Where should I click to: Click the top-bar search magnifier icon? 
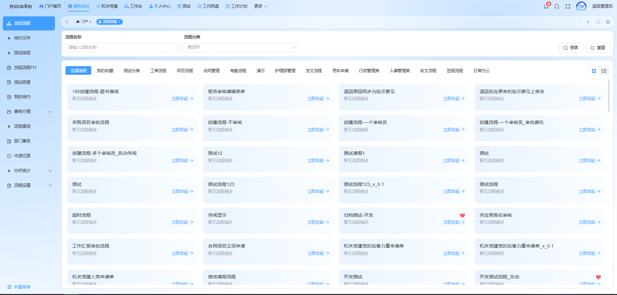[x=557, y=6]
